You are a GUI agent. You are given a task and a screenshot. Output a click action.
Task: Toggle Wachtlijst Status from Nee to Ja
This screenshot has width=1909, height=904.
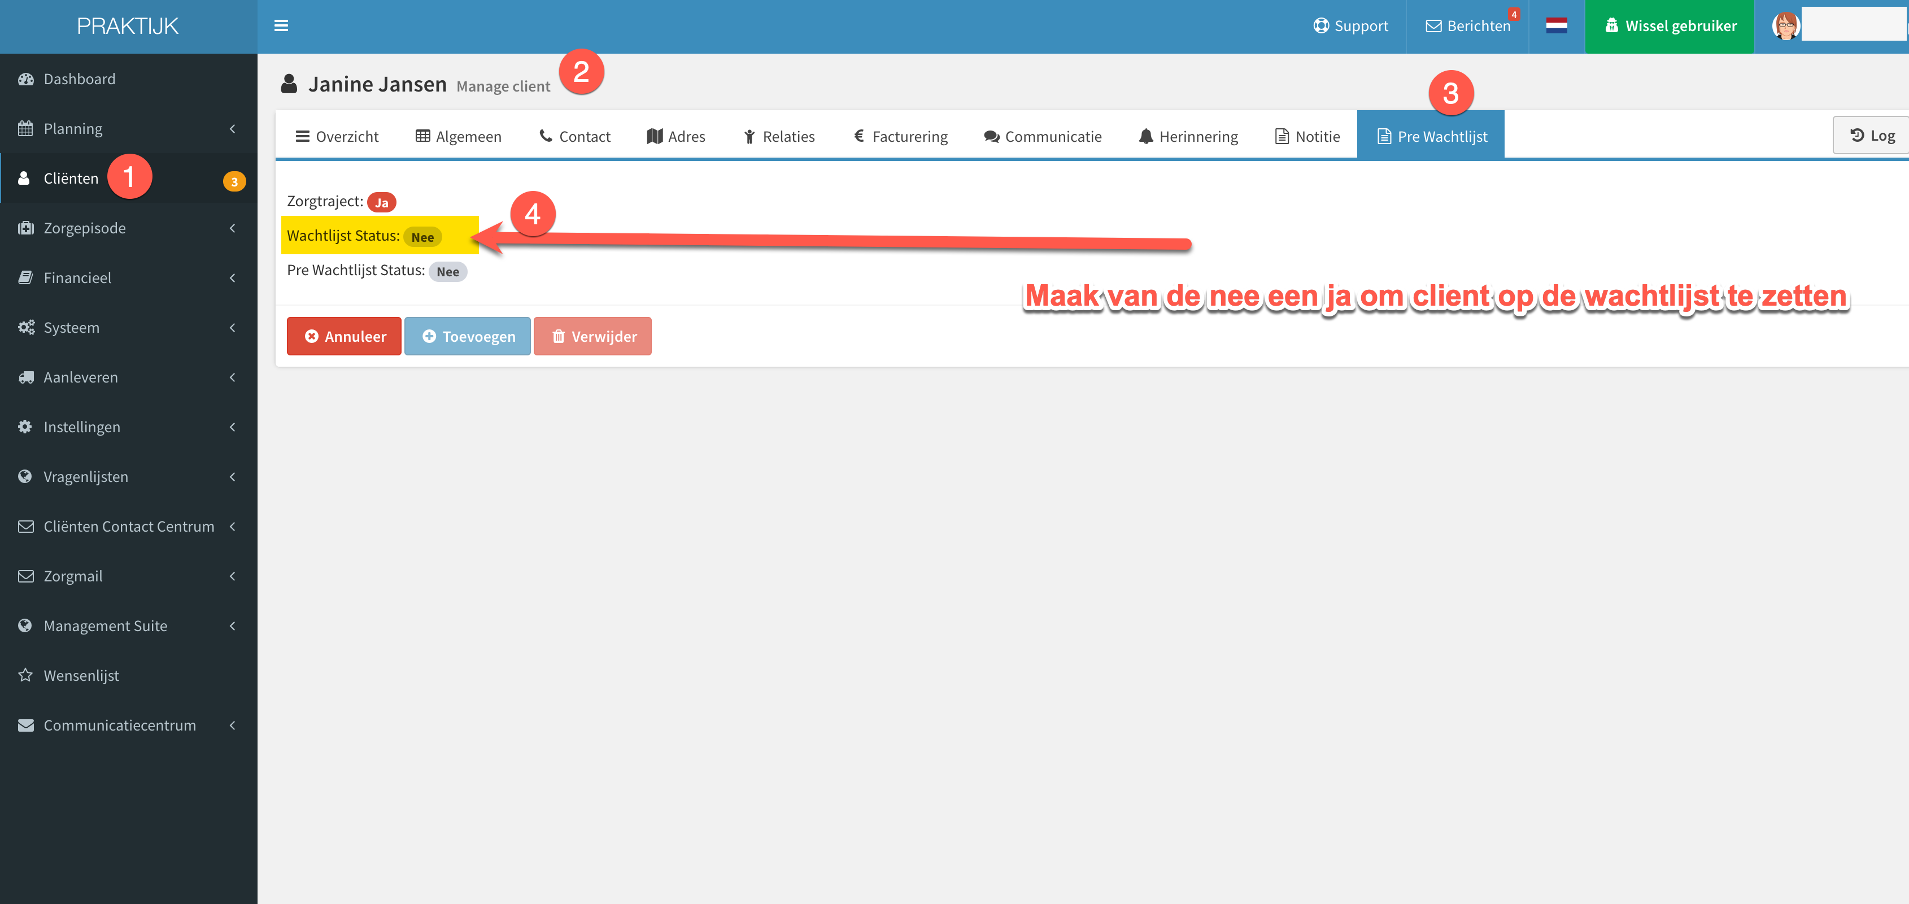(422, 237)
